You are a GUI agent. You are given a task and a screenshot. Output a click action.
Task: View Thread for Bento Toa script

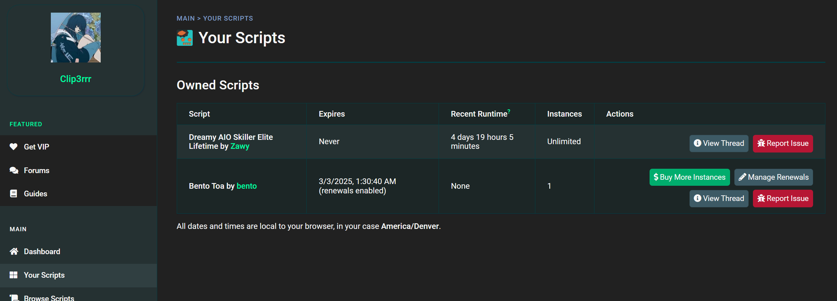coord(719,199)
